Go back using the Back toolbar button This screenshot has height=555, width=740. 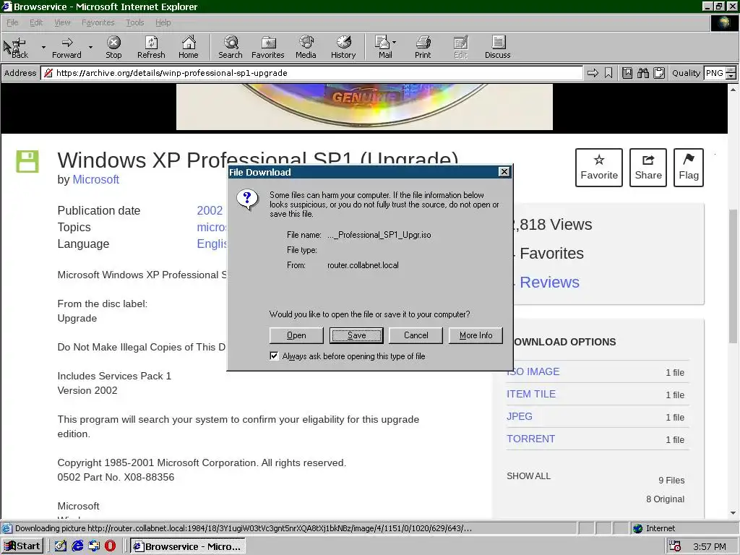tap(20, 48)
